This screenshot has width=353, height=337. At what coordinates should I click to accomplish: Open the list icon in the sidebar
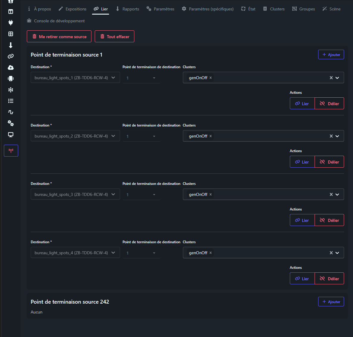point(11,101)
